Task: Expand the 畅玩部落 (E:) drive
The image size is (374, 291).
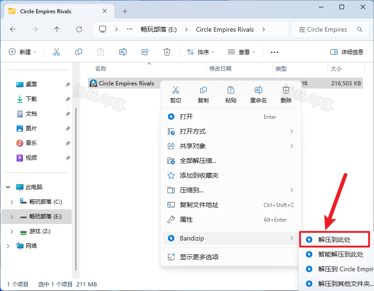Action: pyautogui.click(x=12, y=217)
